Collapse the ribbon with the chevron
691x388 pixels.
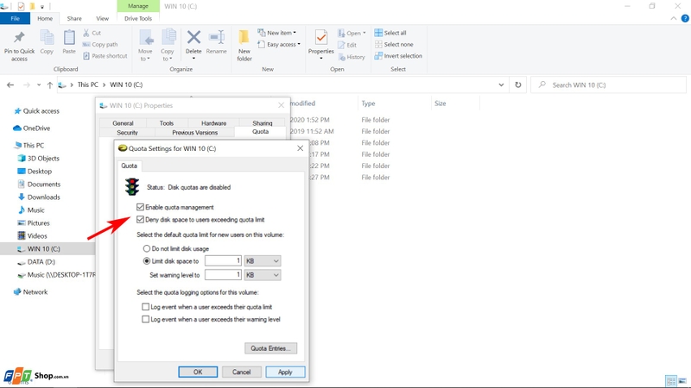pos(674,18)
